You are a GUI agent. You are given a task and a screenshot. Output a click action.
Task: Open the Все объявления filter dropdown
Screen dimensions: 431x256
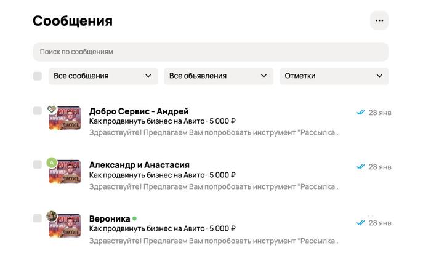pyautogui.click(x=219, y=76)
